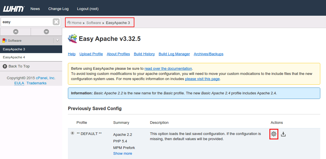Screen dimensions: 326x159
Task: Open the Archives/Backups link
Action: [209, 54]
